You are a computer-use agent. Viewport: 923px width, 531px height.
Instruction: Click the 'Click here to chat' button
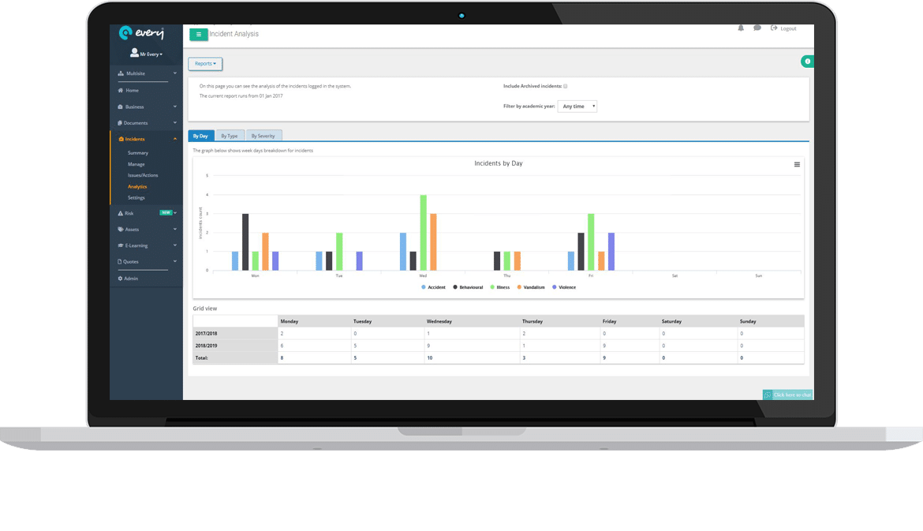click(x=787, y=395)
